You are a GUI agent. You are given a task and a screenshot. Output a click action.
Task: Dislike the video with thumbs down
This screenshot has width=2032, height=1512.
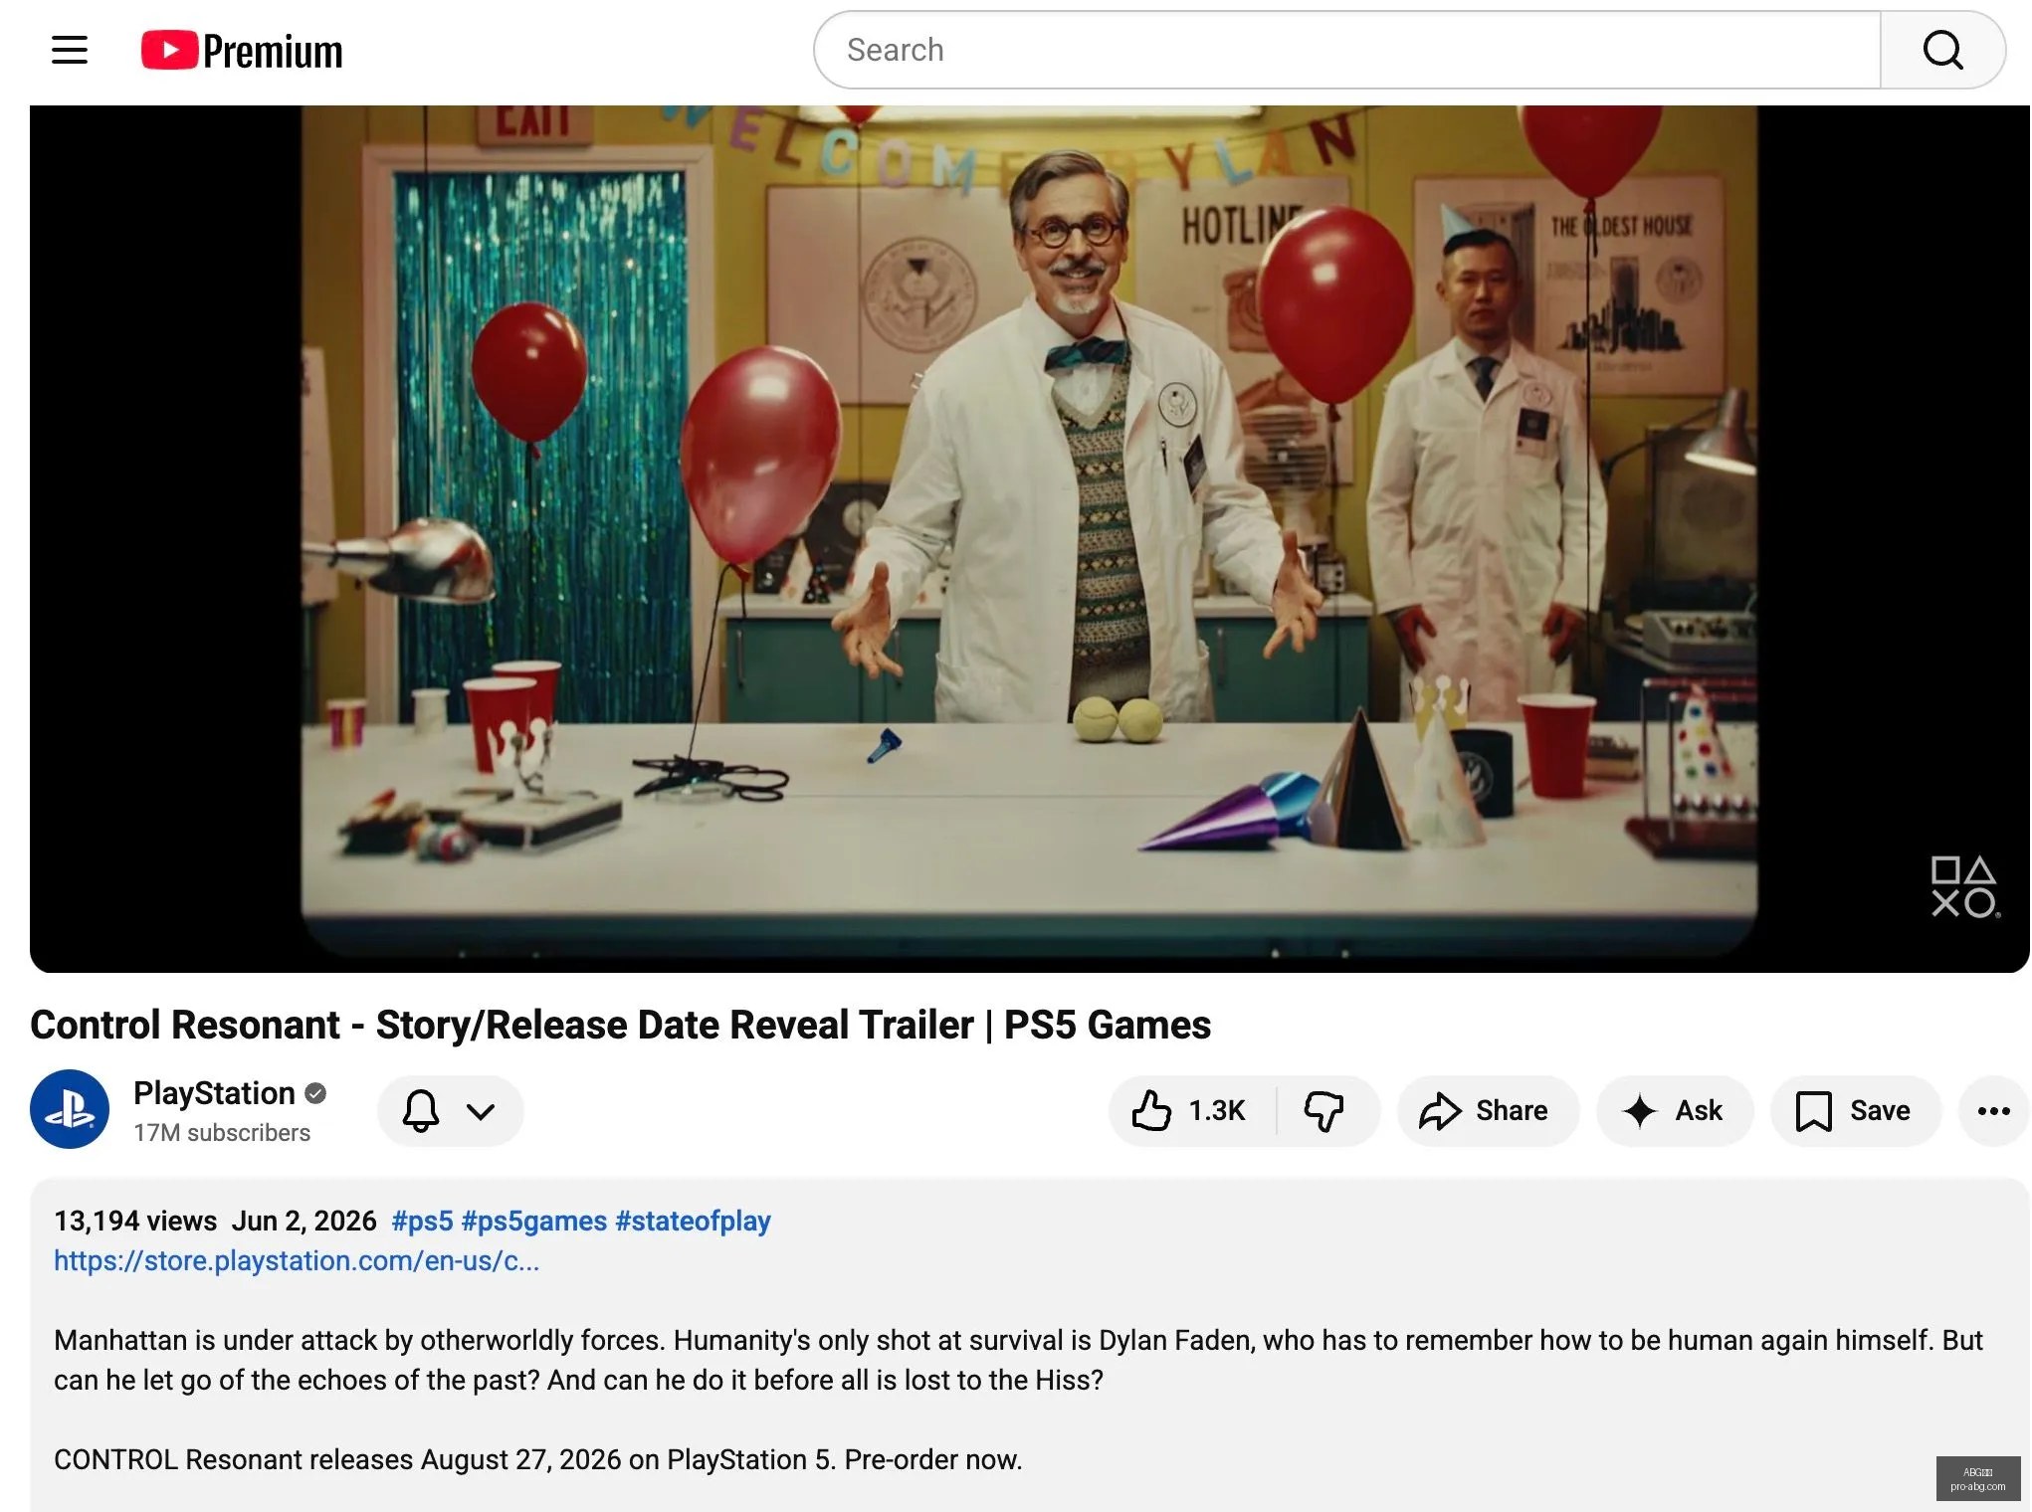1325,1110
